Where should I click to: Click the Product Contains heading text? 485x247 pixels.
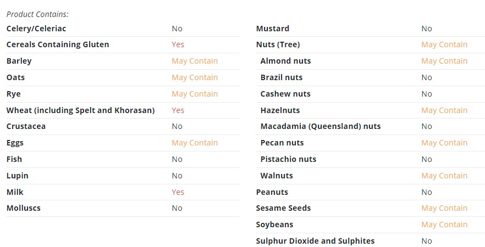(x=37, y=14)
